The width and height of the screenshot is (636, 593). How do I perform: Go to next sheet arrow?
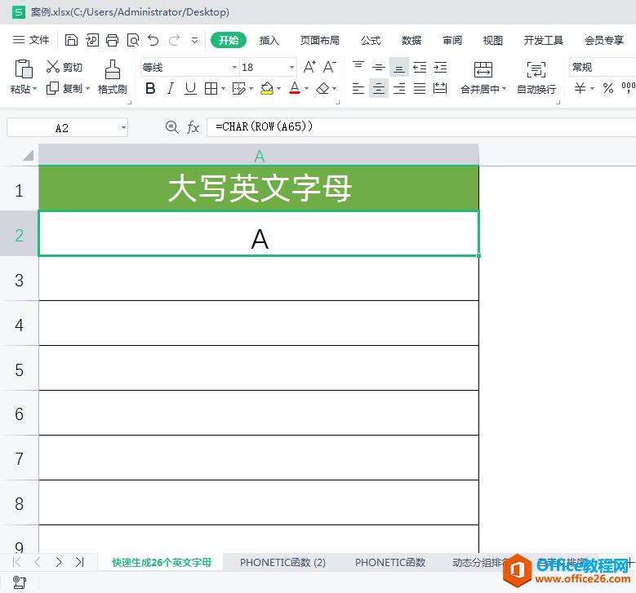coord(59,562)
